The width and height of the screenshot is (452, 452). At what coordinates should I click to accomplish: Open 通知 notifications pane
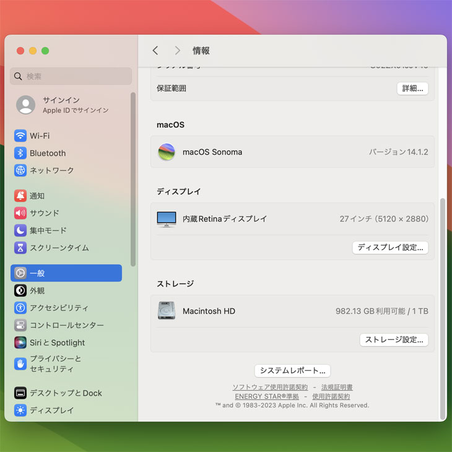[37, 196]
